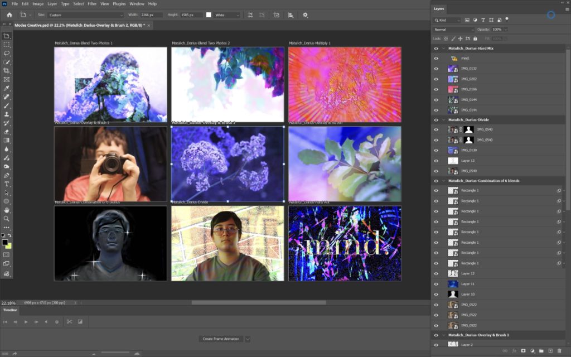Select the Eyedropper tool
The height and width of the screenshot is (357, 571).
point(7,88)
